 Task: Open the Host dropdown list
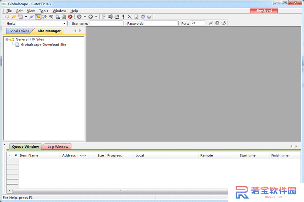click(x=64, y=23)
